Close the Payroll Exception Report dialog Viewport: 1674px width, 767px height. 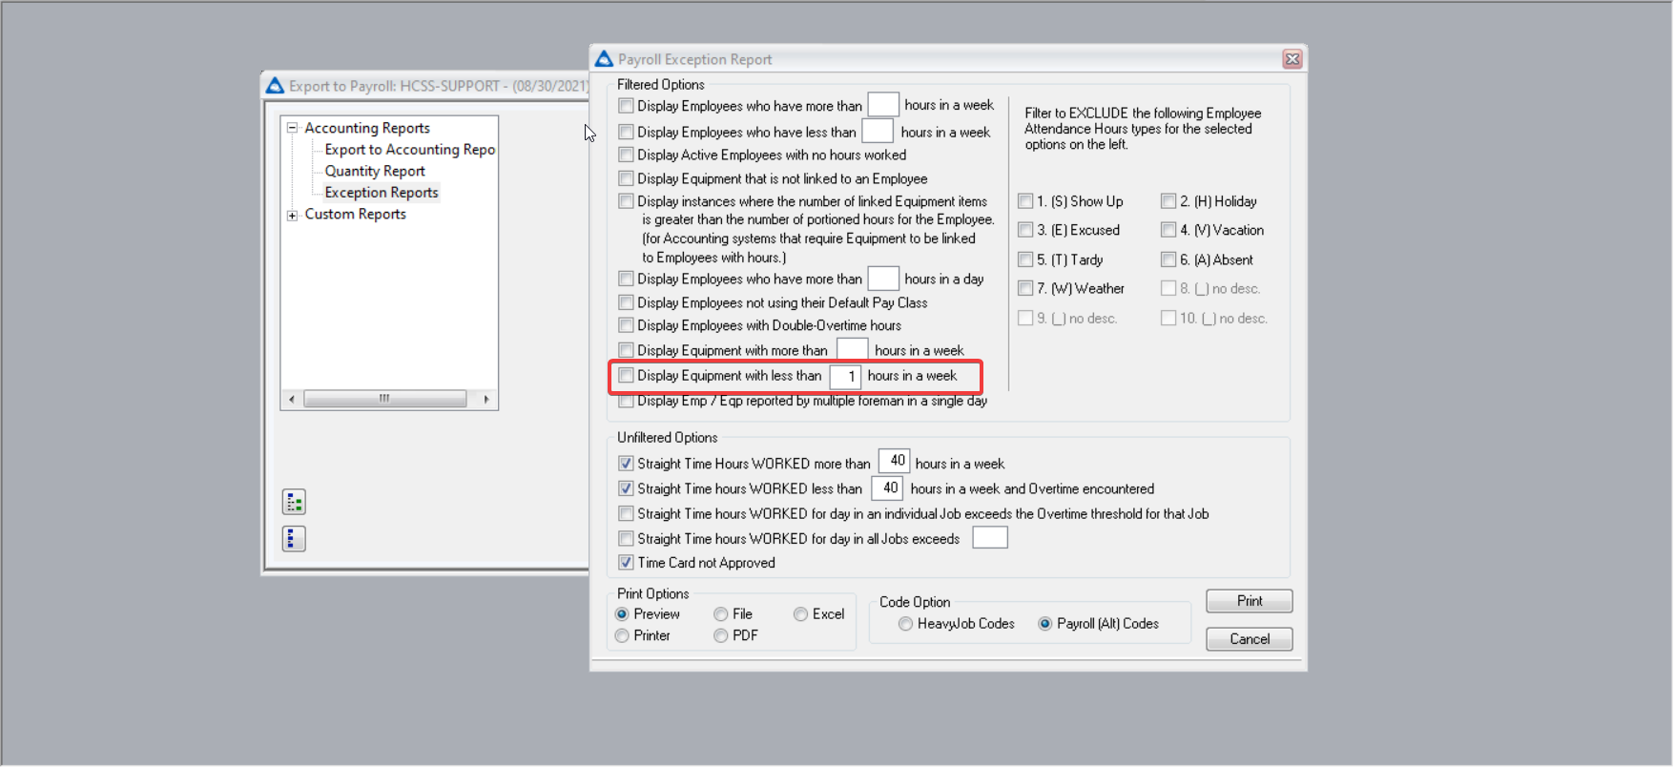pos(1292,59)
